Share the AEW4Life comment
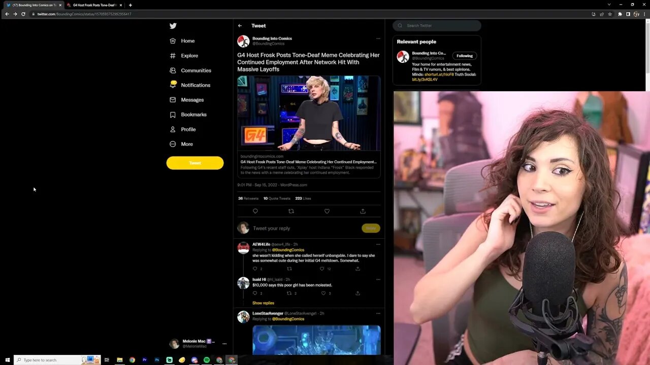This screenshot has height=365, width=650. pos(357,269)
